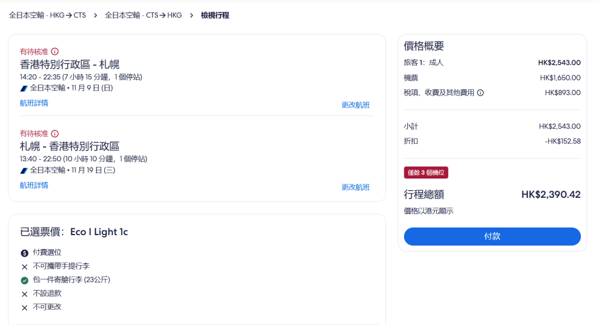Click ANA airline logo for November 19 flight

click(x=23, y=171)
